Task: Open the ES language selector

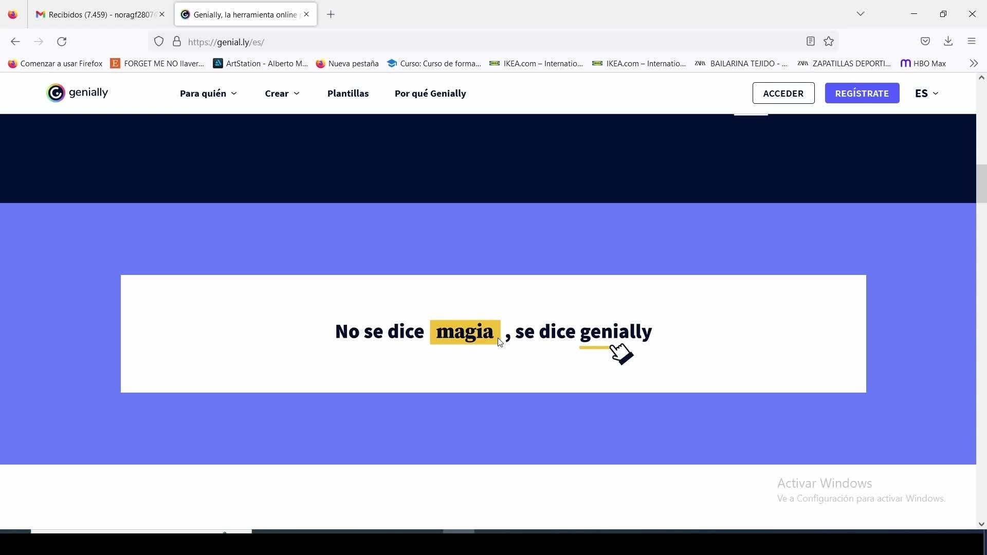Action: tap(926, 94)
